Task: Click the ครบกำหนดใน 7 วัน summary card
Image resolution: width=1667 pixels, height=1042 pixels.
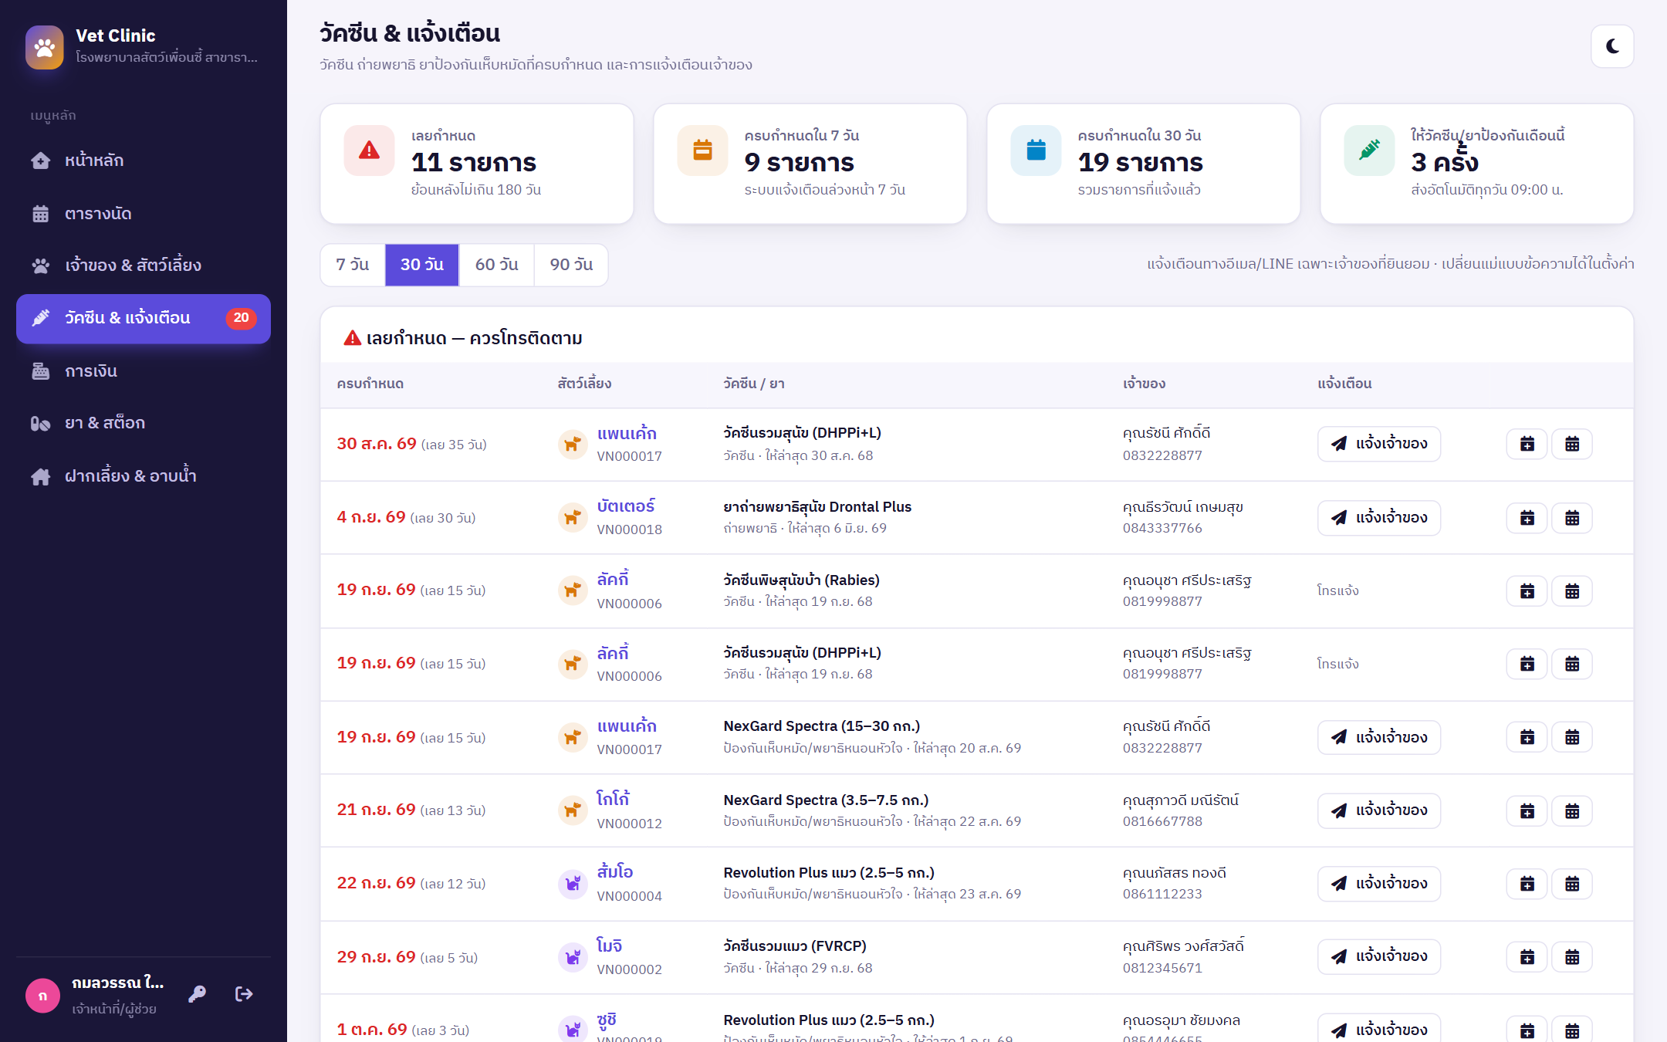Action: point(810,164)
